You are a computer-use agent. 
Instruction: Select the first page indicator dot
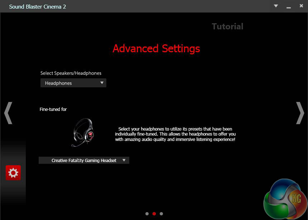tap(147, 214)
